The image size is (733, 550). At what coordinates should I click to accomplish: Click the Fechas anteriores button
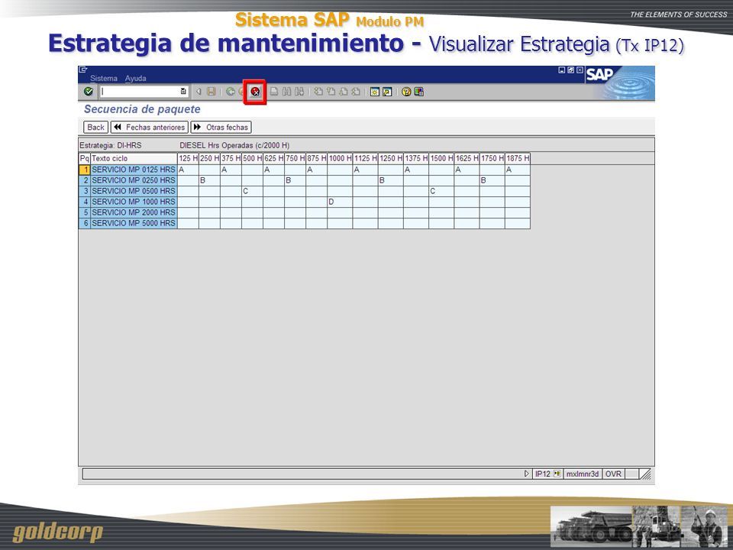(150, 128)
